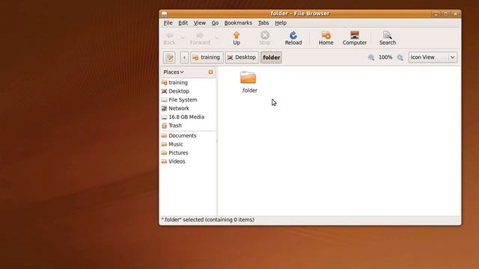Open the Go menu
This screenshot has height=269, width=479.
(215, 23)
